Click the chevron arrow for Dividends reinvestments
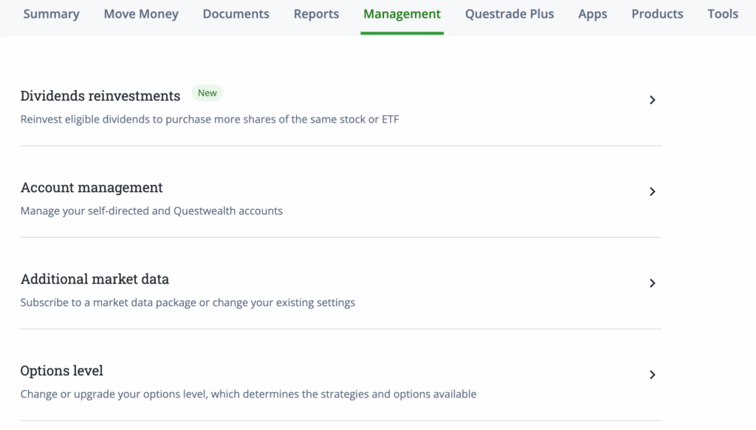 point(652,100)
